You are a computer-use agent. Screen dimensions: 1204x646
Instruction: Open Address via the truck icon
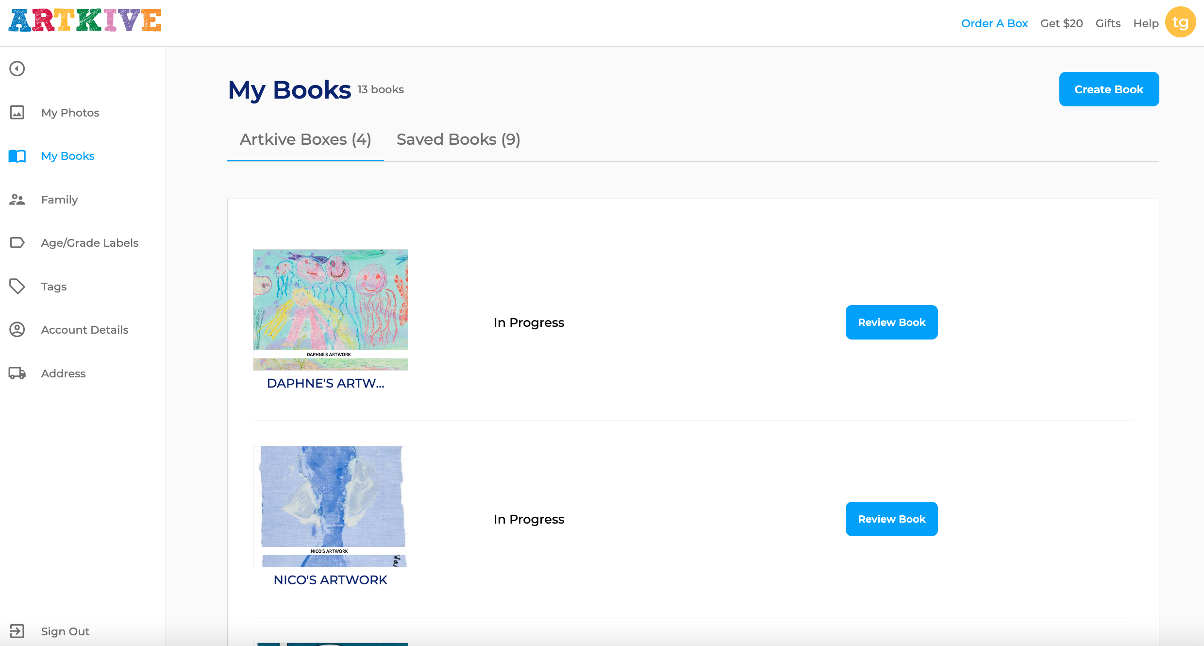point(17,373)
